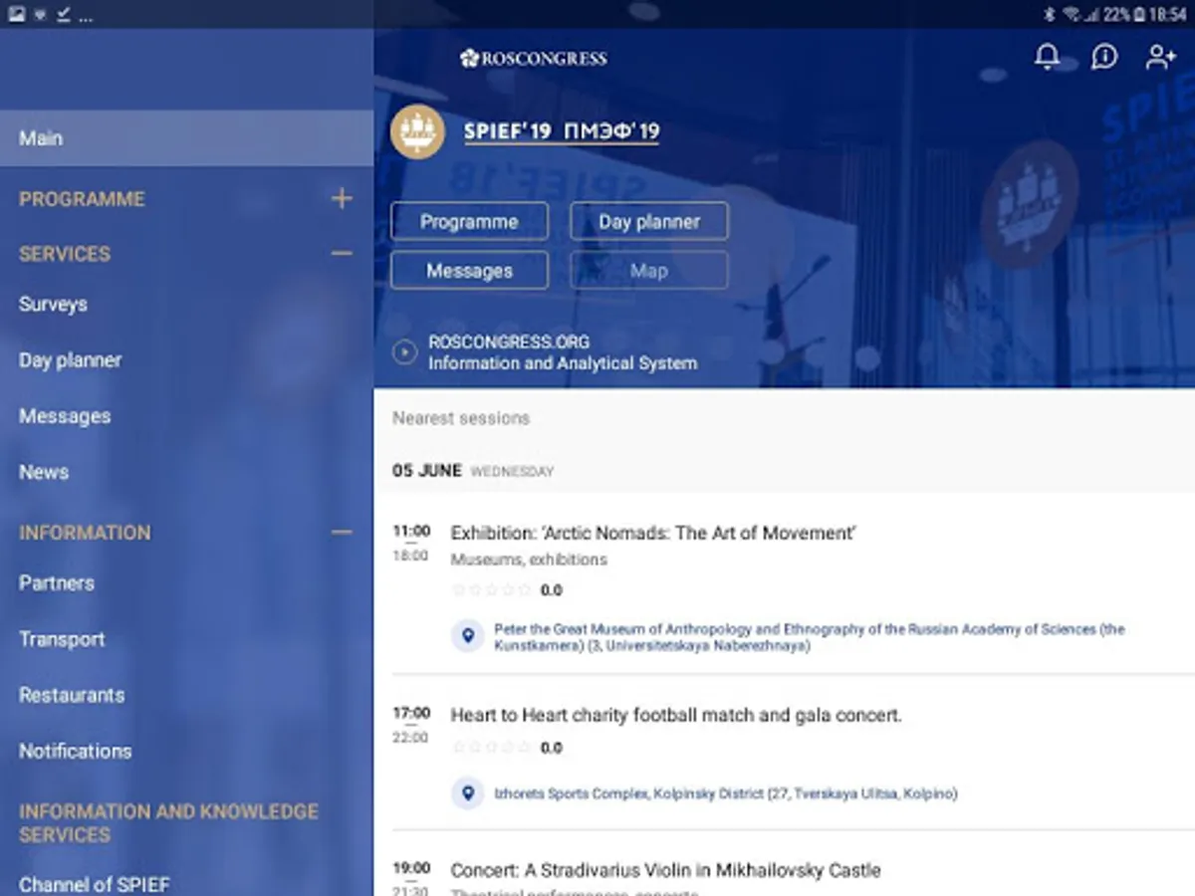
Task: Open Izhorets Sports Complex address link
Action: [x=726, y=793]
